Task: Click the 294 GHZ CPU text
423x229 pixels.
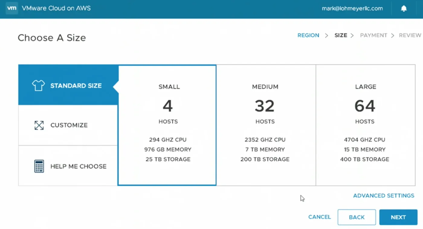Action: [168, 140]
